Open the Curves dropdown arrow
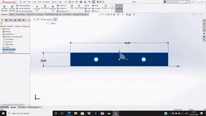This screenshot has width=206, height=116. (x=112, y=11)
